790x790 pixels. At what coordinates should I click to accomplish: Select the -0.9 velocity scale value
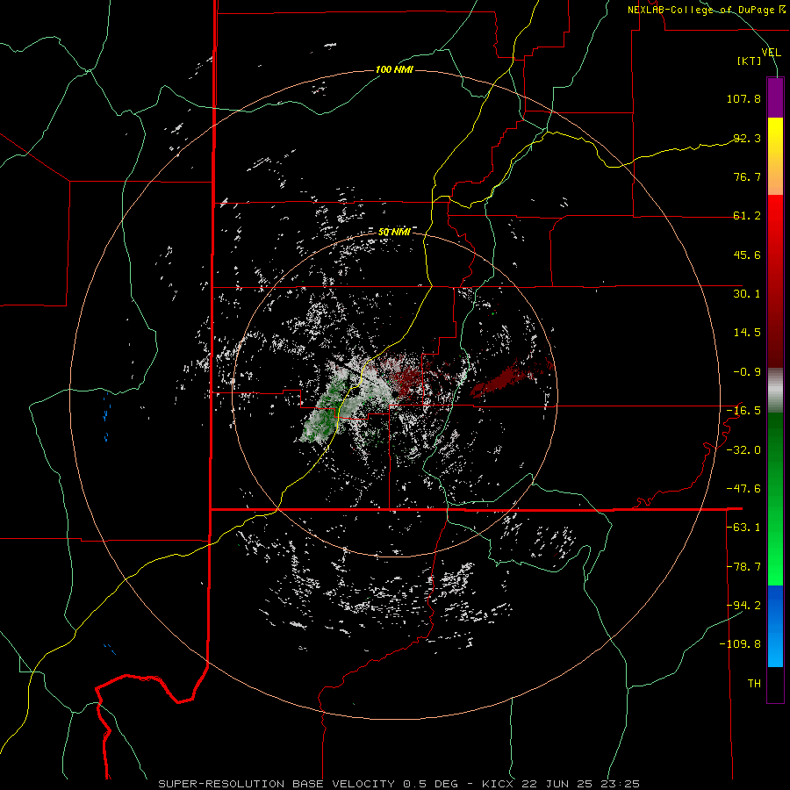point(747,372)
